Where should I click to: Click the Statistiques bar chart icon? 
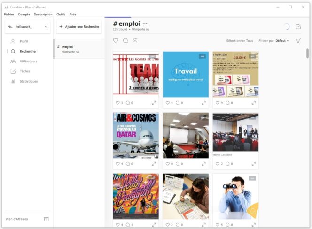13,81
